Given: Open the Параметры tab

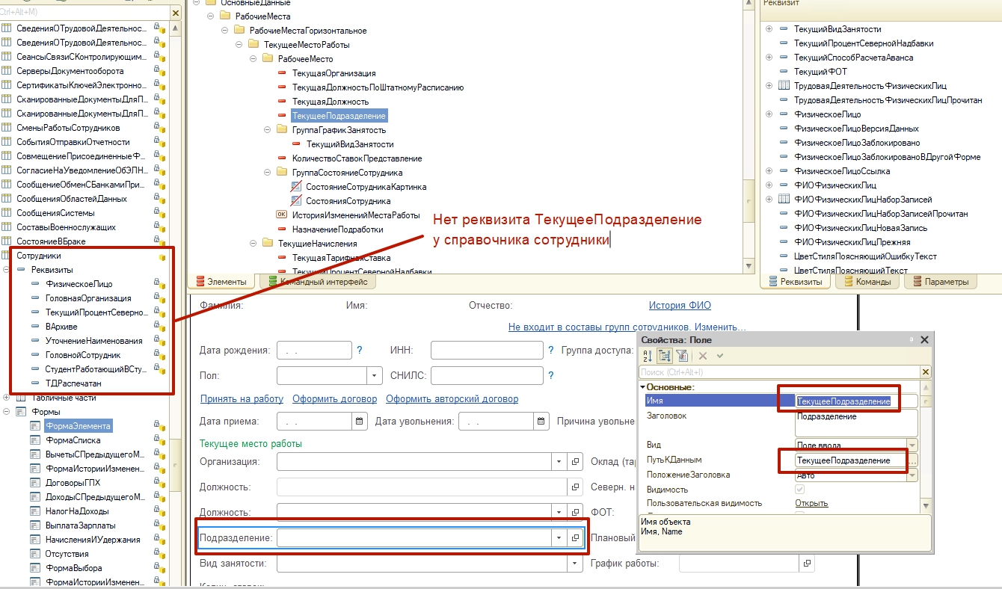Looking at the screenshot, I should click(941, 282).
